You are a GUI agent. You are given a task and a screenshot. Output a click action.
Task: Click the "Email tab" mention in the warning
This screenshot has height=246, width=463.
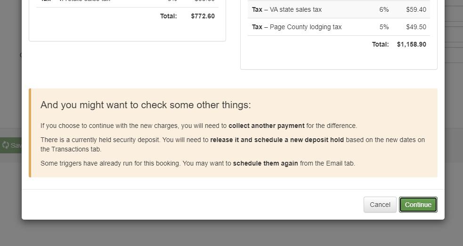coord(339,163)
